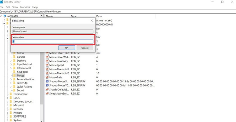Collapse the Computer tree node

point(2,16)
